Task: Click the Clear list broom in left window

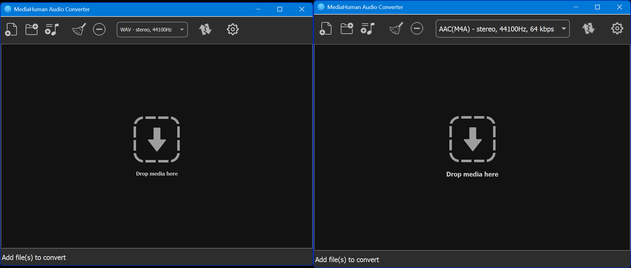Action: [x=79, y=30]
